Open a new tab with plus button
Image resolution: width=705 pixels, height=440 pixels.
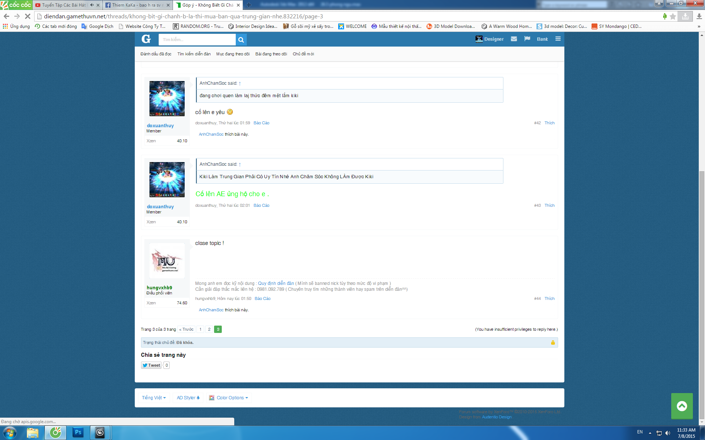pyautogui.click(x=249, y=5)
